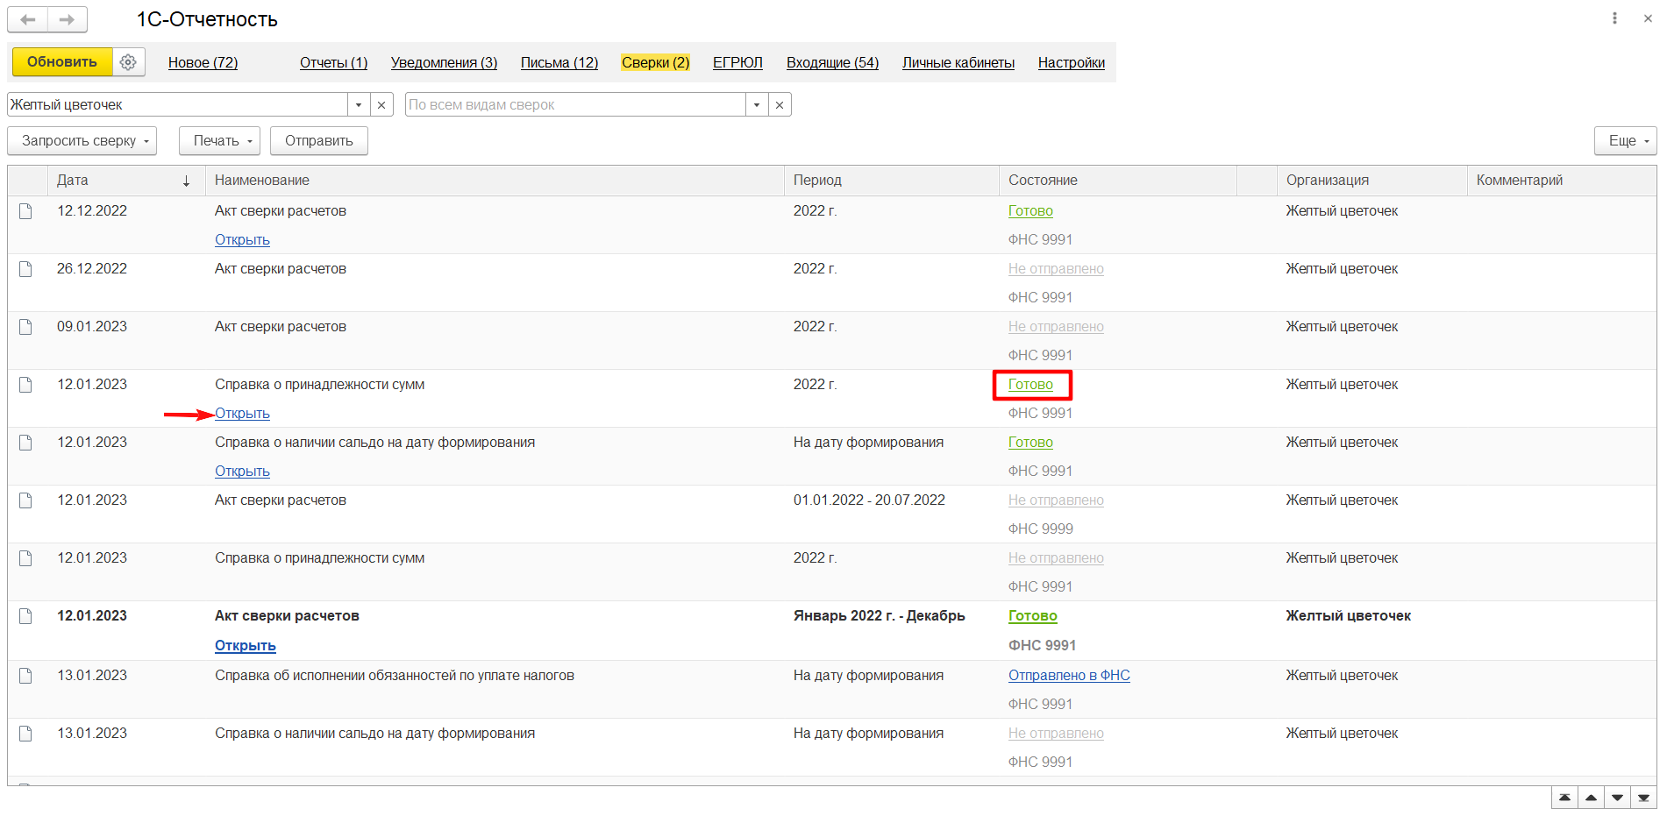
Task: Move up one row using the arrow
Action: click(x=1591, y=798)
